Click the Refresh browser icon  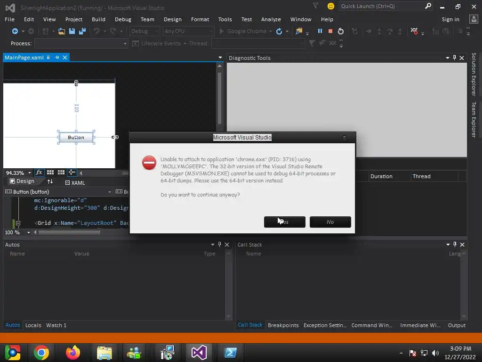click(x=279, y=31)
